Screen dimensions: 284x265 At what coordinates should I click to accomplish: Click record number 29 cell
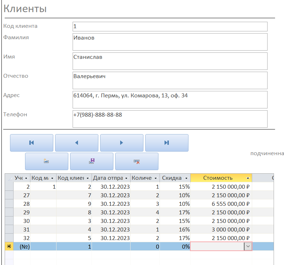click(22, 212)
